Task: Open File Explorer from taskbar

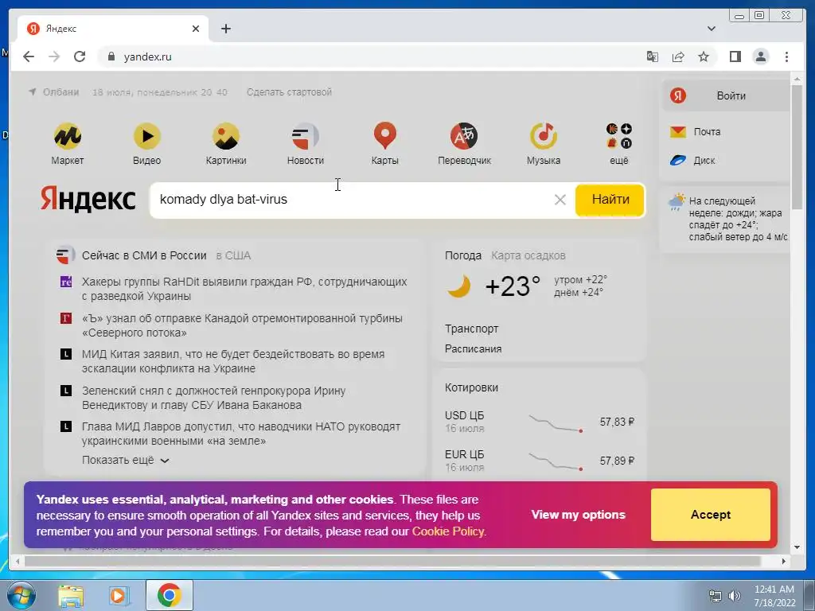Action: click(x=71, y=595)
